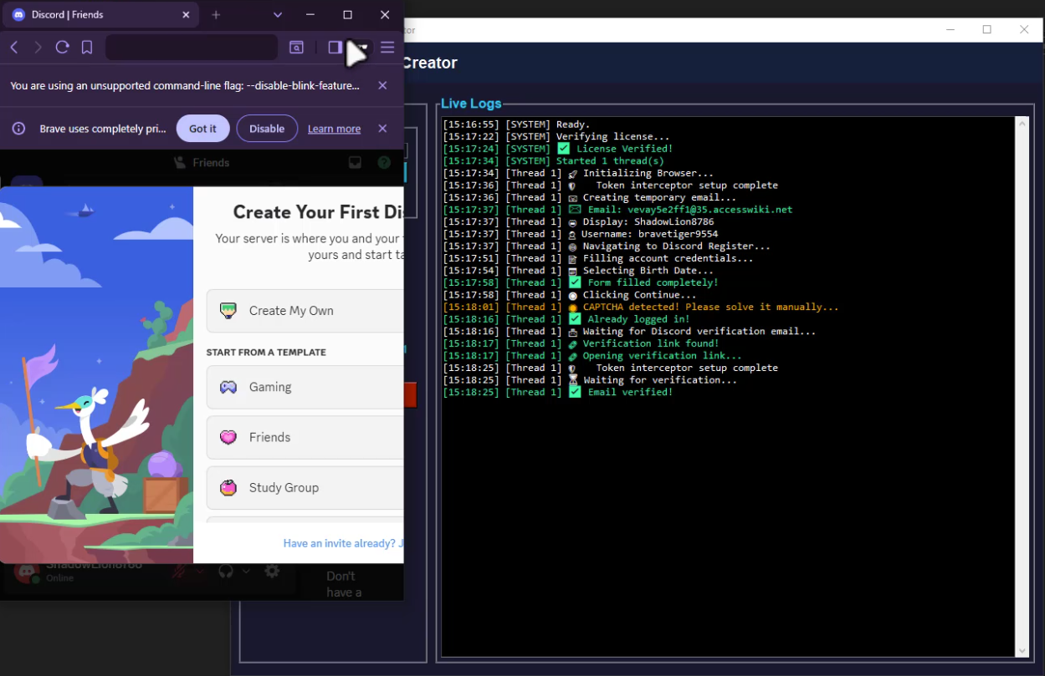Click the tab search icon beside address bar

(x=296, y=48)
